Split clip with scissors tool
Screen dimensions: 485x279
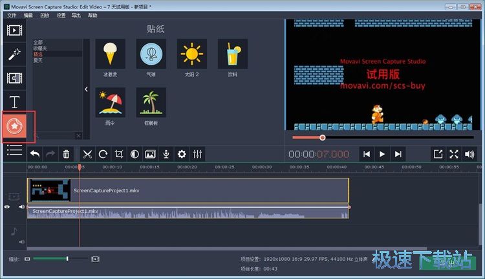(87, 154)
